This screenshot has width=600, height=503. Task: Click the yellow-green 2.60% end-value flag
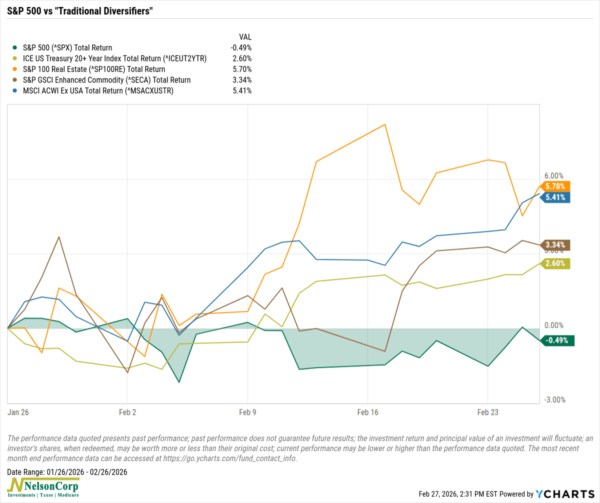point(555,263)
